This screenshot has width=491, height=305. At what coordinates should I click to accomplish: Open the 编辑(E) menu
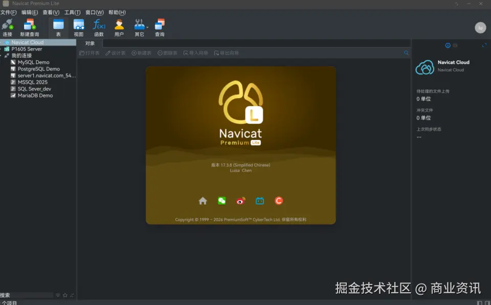click(30, 12)
